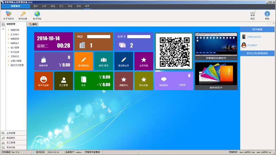Click the 短信群发 speech bubble icon

164,80
